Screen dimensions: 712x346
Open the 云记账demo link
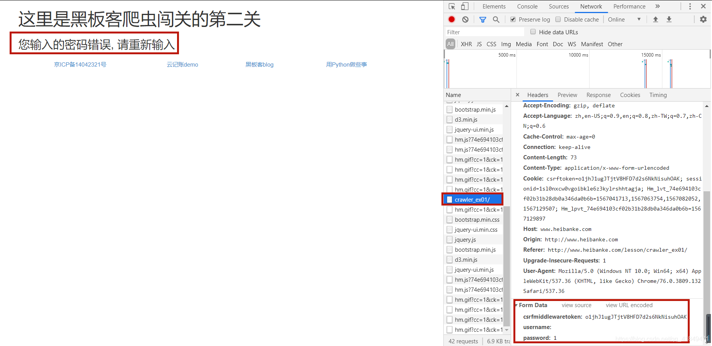click(x=182, y=64)
